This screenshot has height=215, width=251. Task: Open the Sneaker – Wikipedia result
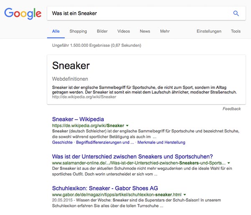pyautogui.click(x=78, y=119)
